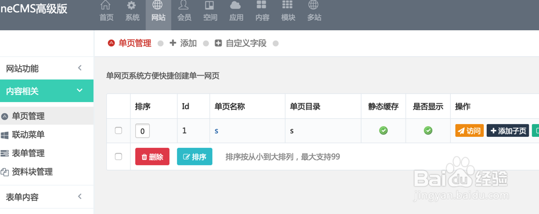Open the 模块 modules grid section

(x=288, y=12)
